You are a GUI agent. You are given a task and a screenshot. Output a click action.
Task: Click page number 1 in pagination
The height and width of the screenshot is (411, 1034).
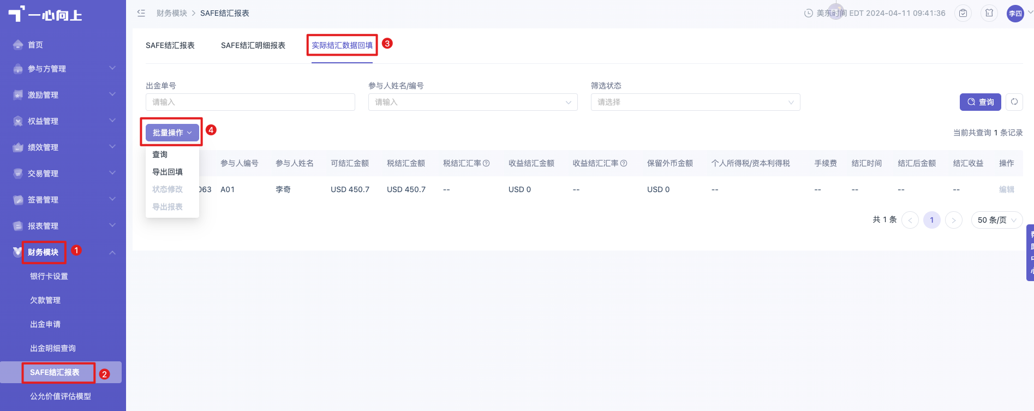(x=932, y=220)
